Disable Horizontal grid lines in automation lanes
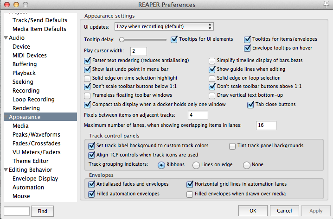 [190, 184]
